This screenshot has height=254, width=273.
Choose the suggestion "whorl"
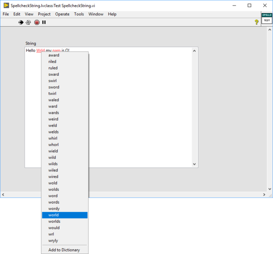click(64, 145)
